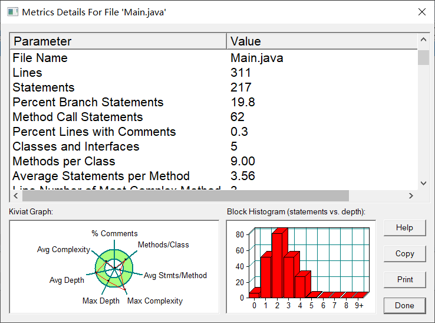This screenshot has width=435, height=323.
Task: Click the histogram bar for depth 3
Action: tap(289, 277)
